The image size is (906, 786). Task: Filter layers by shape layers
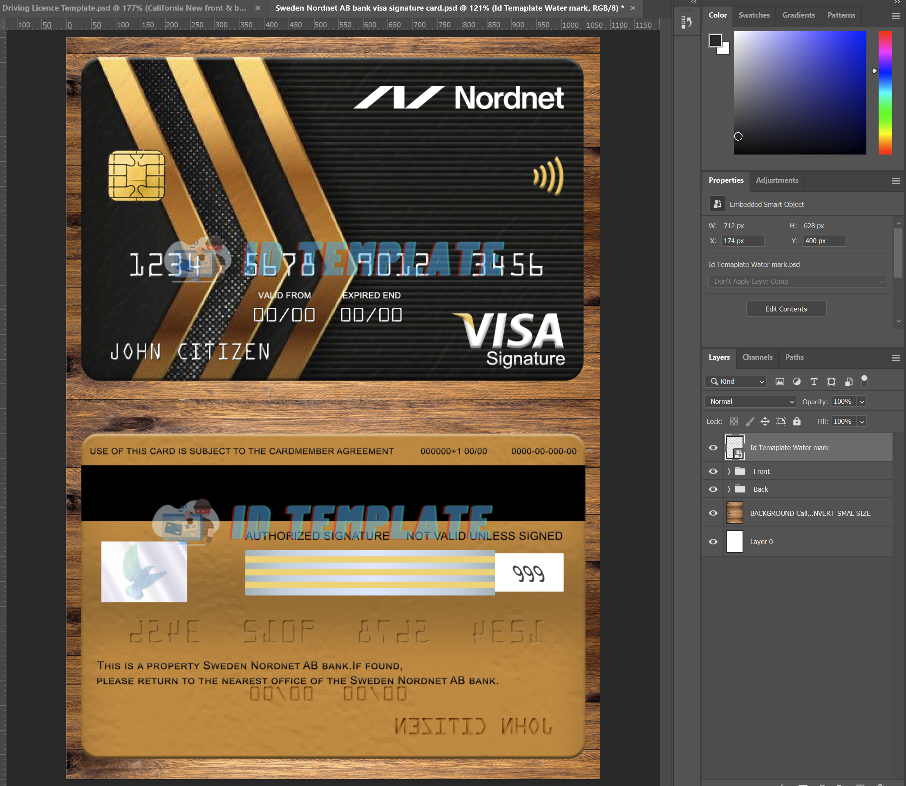831,382
